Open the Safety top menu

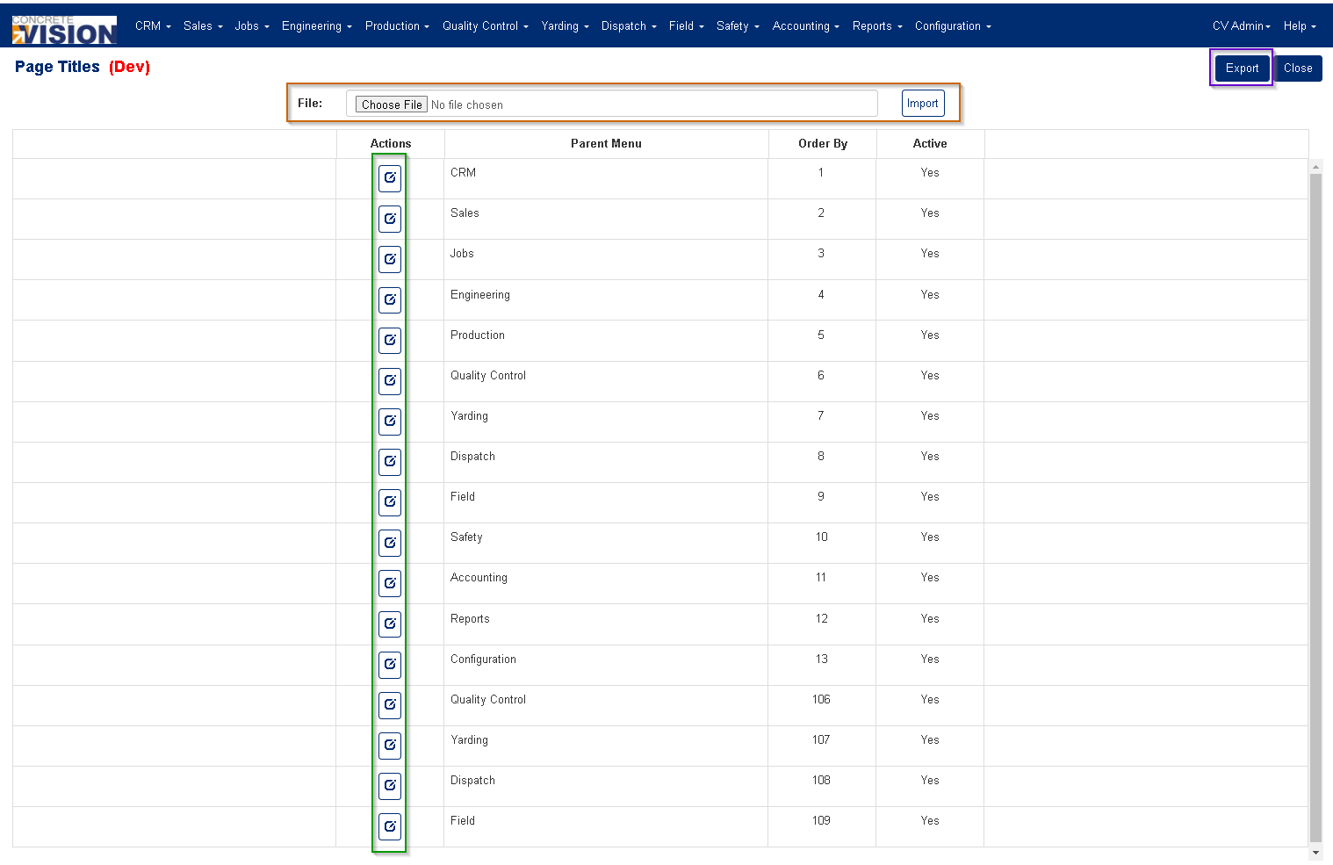coord(738,26)
